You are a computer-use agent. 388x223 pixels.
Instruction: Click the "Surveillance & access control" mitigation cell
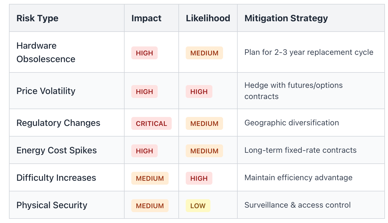pos(297,205)
